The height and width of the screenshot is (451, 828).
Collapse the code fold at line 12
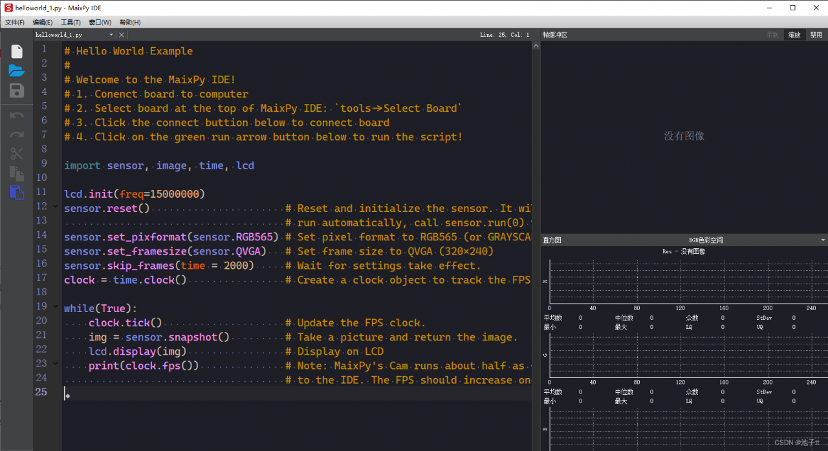(x=56, y=208)
